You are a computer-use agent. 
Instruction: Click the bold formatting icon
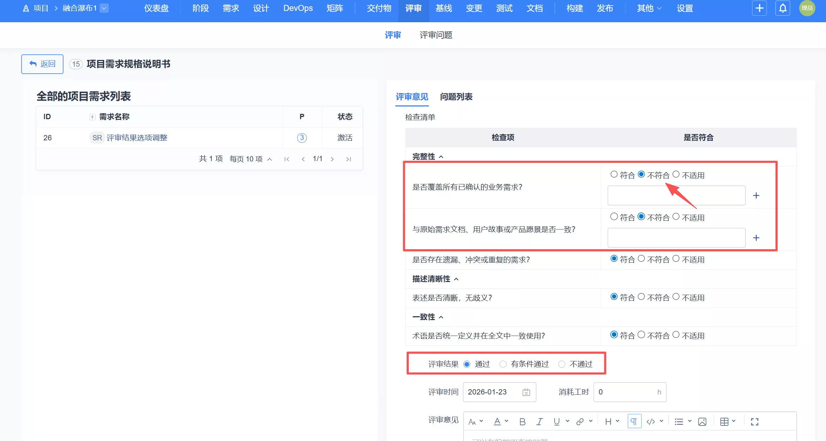(x=522, y=422)
